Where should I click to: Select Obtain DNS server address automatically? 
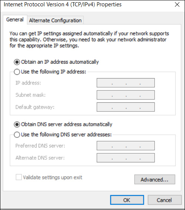pyautogui.click(x=17, y=124)
